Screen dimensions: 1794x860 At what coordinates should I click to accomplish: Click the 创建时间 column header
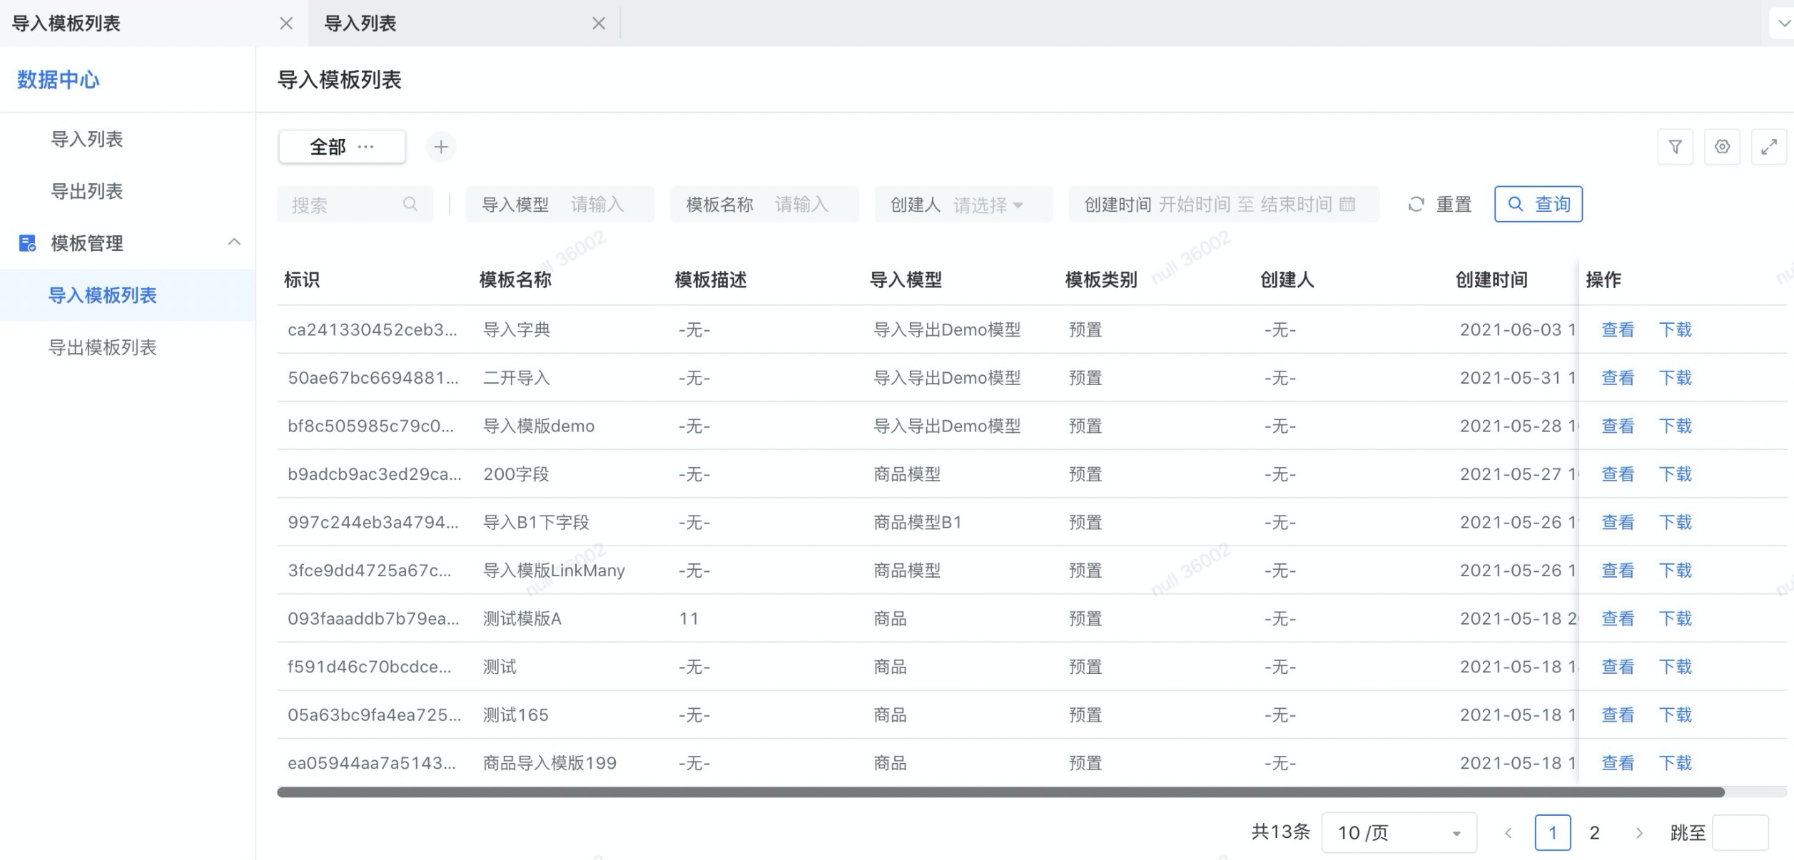click(1491, 280)
